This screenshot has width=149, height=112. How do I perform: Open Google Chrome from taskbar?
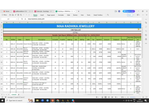click(x=58, y=101)
